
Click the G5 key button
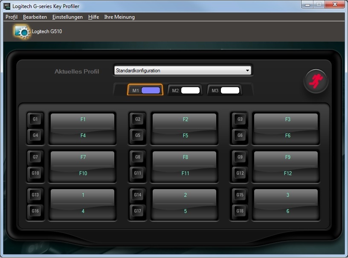coord(138,135)
